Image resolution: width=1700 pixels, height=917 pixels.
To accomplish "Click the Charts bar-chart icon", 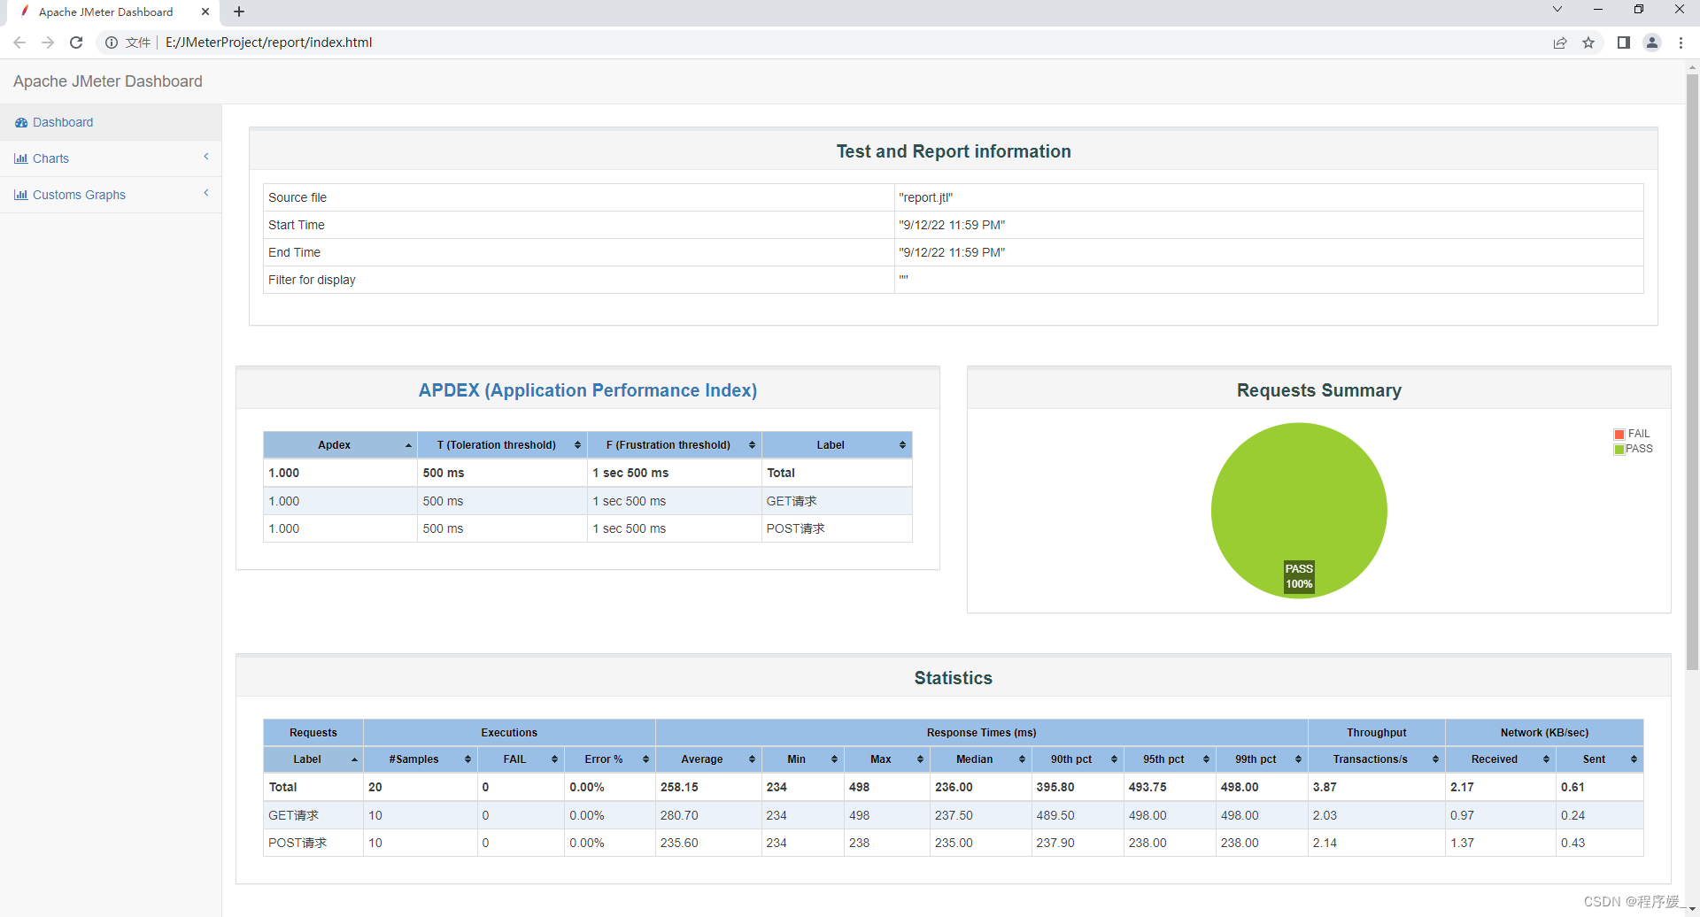I will pyautogui.click(x=21, y=158).
